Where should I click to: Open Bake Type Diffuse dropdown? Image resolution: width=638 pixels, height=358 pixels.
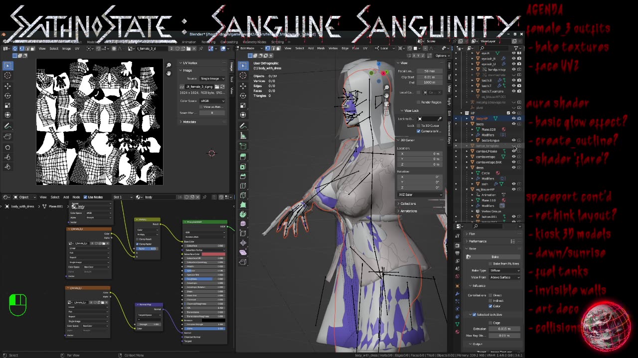click(x=504, y=270)
